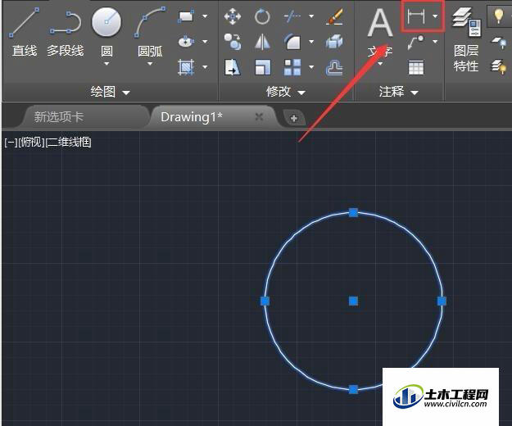Screen dimensions: 512x426
Task: Click the [-] viewport control
Action: click(11, 143)
